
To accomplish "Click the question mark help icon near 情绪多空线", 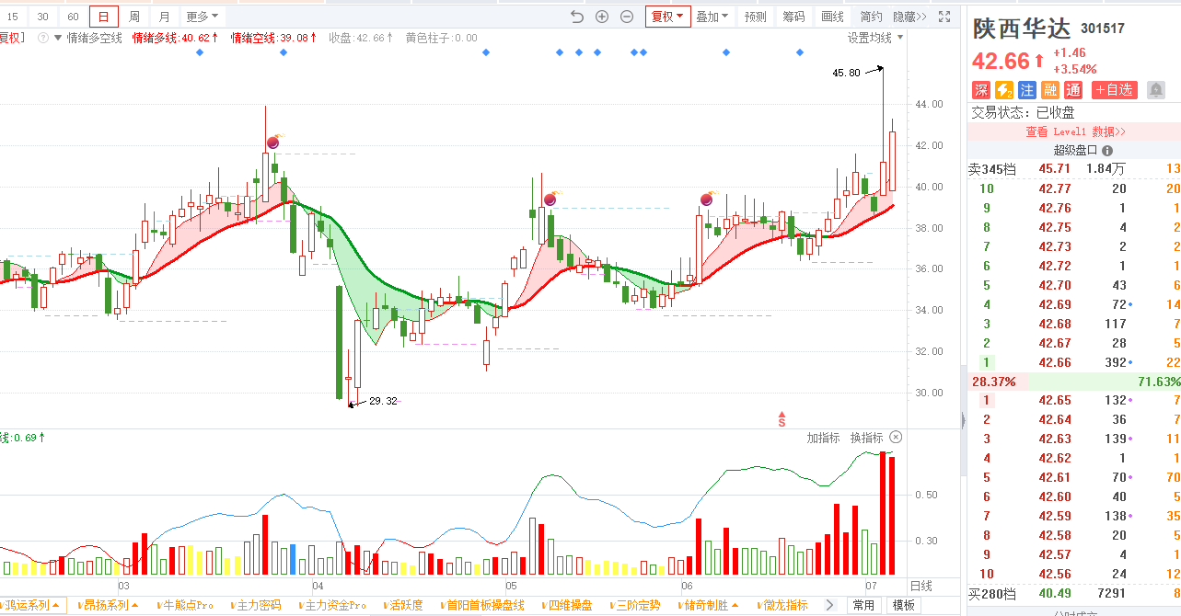I will [43, 38].
